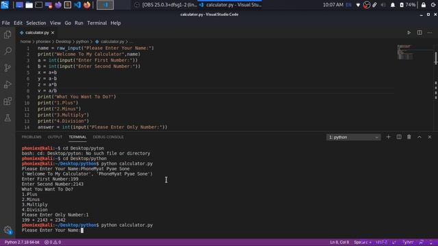This screenshot has height=246, width=438.
Task: Click 'Desktop' in the breadcrumb path
Action: (64, 42)
